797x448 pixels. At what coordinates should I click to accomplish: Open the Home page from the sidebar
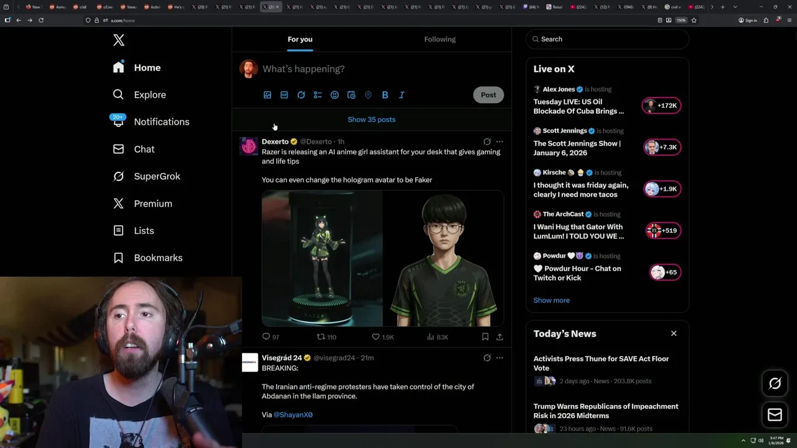[137, 68]
